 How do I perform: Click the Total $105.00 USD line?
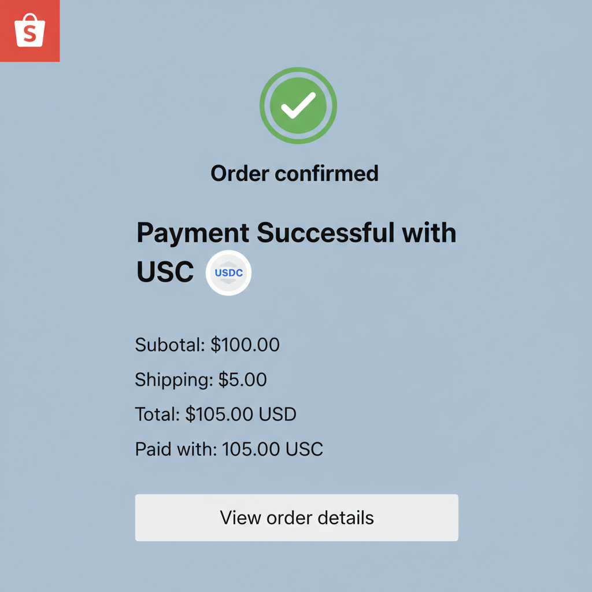coord(215,414)
